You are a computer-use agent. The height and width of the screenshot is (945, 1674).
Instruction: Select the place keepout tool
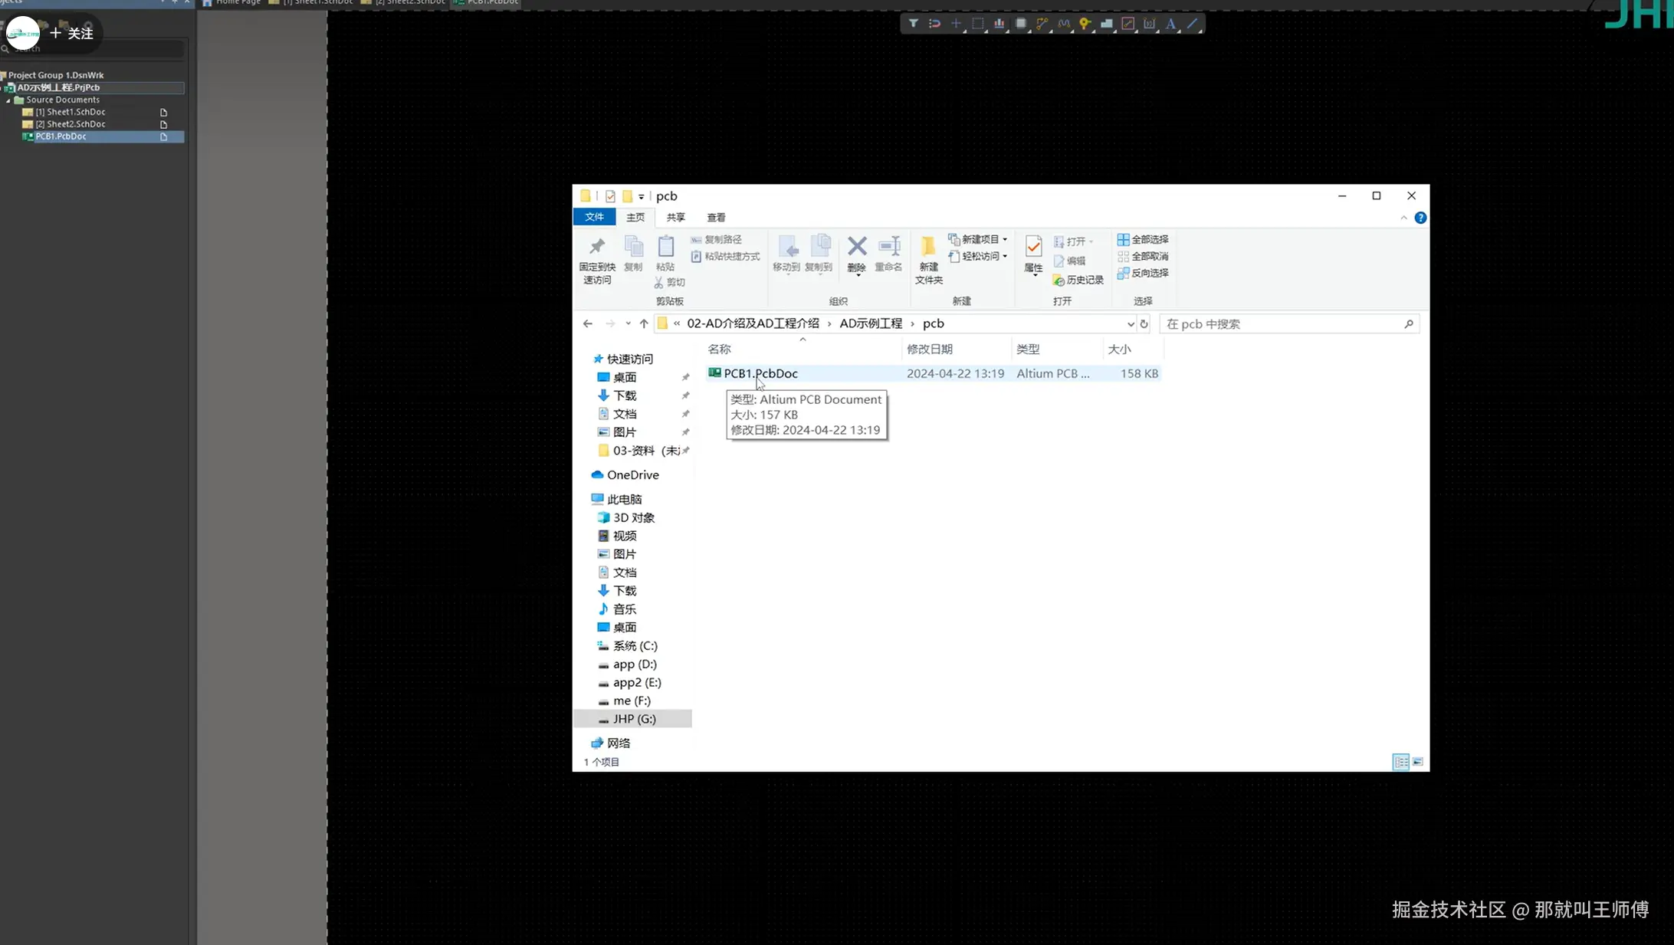tap(1128, 24)
